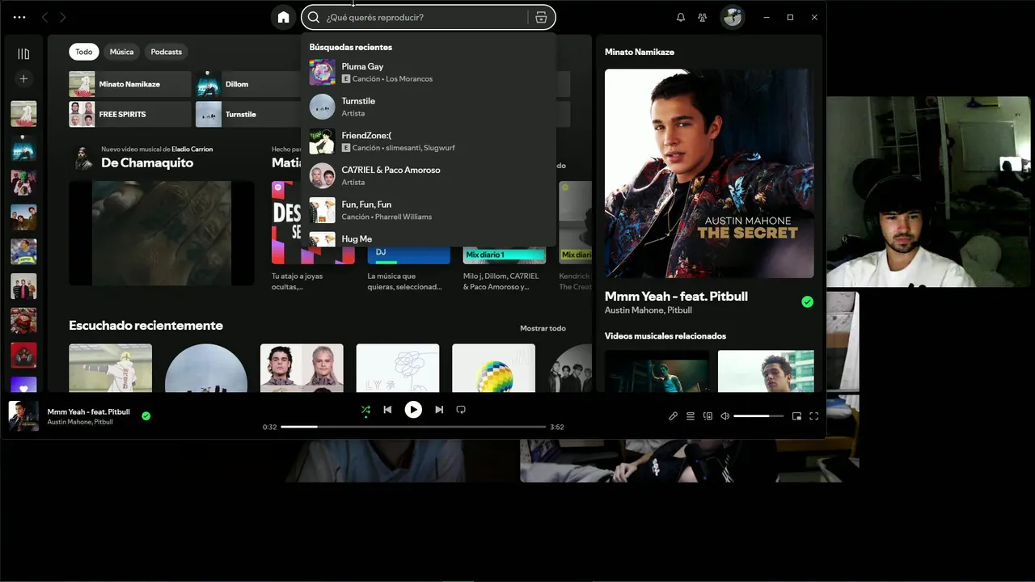Screen dimensions: 1035x582
Task: Open recent search Fun, Fun, Fun
Action: coord(429,210)
